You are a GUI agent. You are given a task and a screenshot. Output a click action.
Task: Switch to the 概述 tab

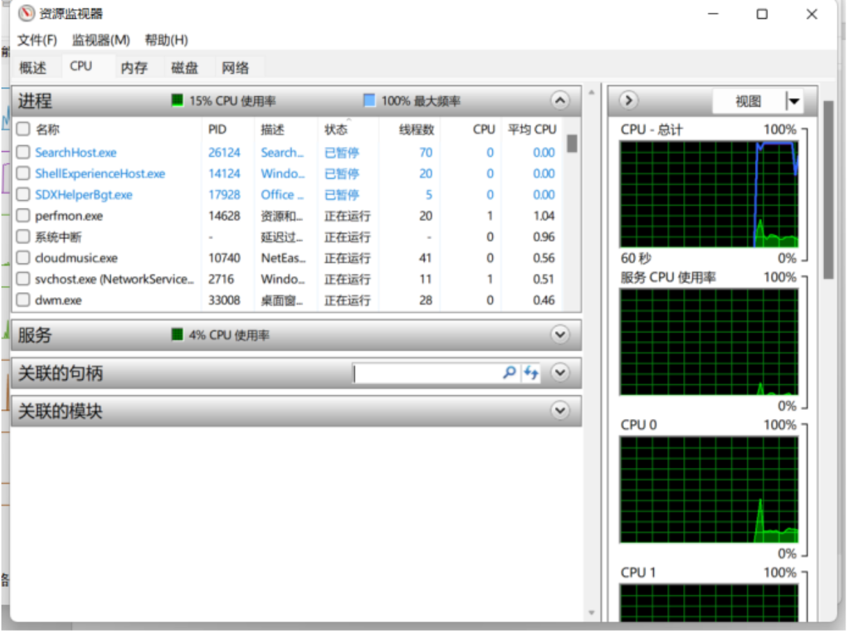pos(33,68)
